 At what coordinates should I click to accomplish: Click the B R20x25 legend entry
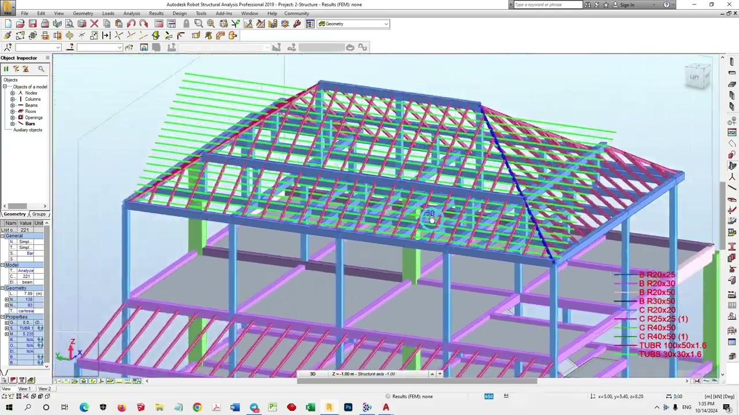tap(657, 275)
